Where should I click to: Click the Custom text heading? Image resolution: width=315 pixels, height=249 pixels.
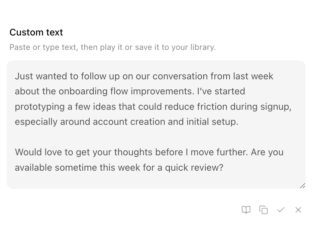36,32
